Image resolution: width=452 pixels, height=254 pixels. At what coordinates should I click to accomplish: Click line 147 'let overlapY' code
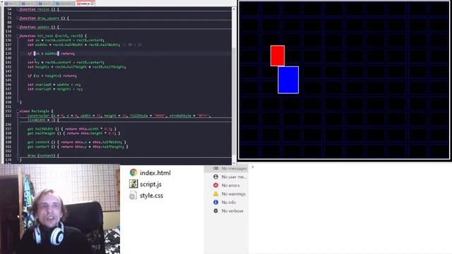click(x=55, y=89)
